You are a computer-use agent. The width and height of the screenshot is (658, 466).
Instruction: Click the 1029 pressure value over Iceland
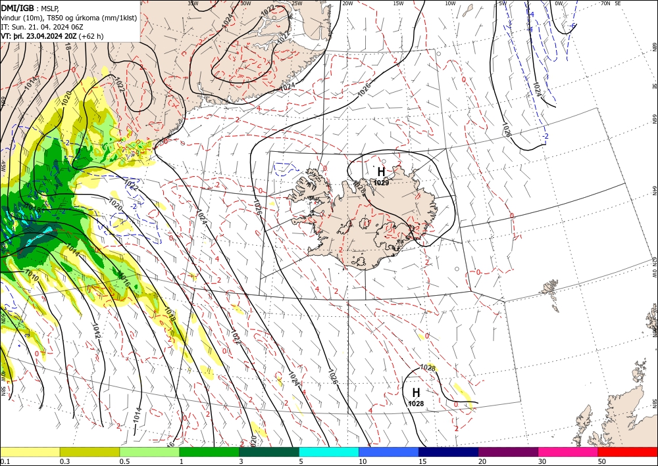click(382, 183)
